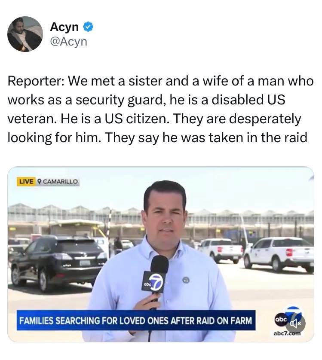Click the blue verified checkmark badge
The image size is (322, 360).
pos(88,27)
